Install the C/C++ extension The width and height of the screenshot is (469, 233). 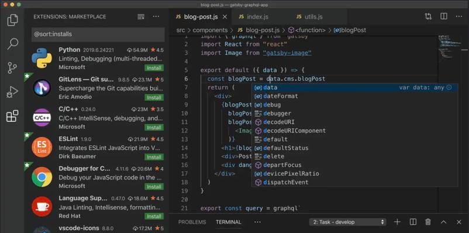click(x=154, y=127)
